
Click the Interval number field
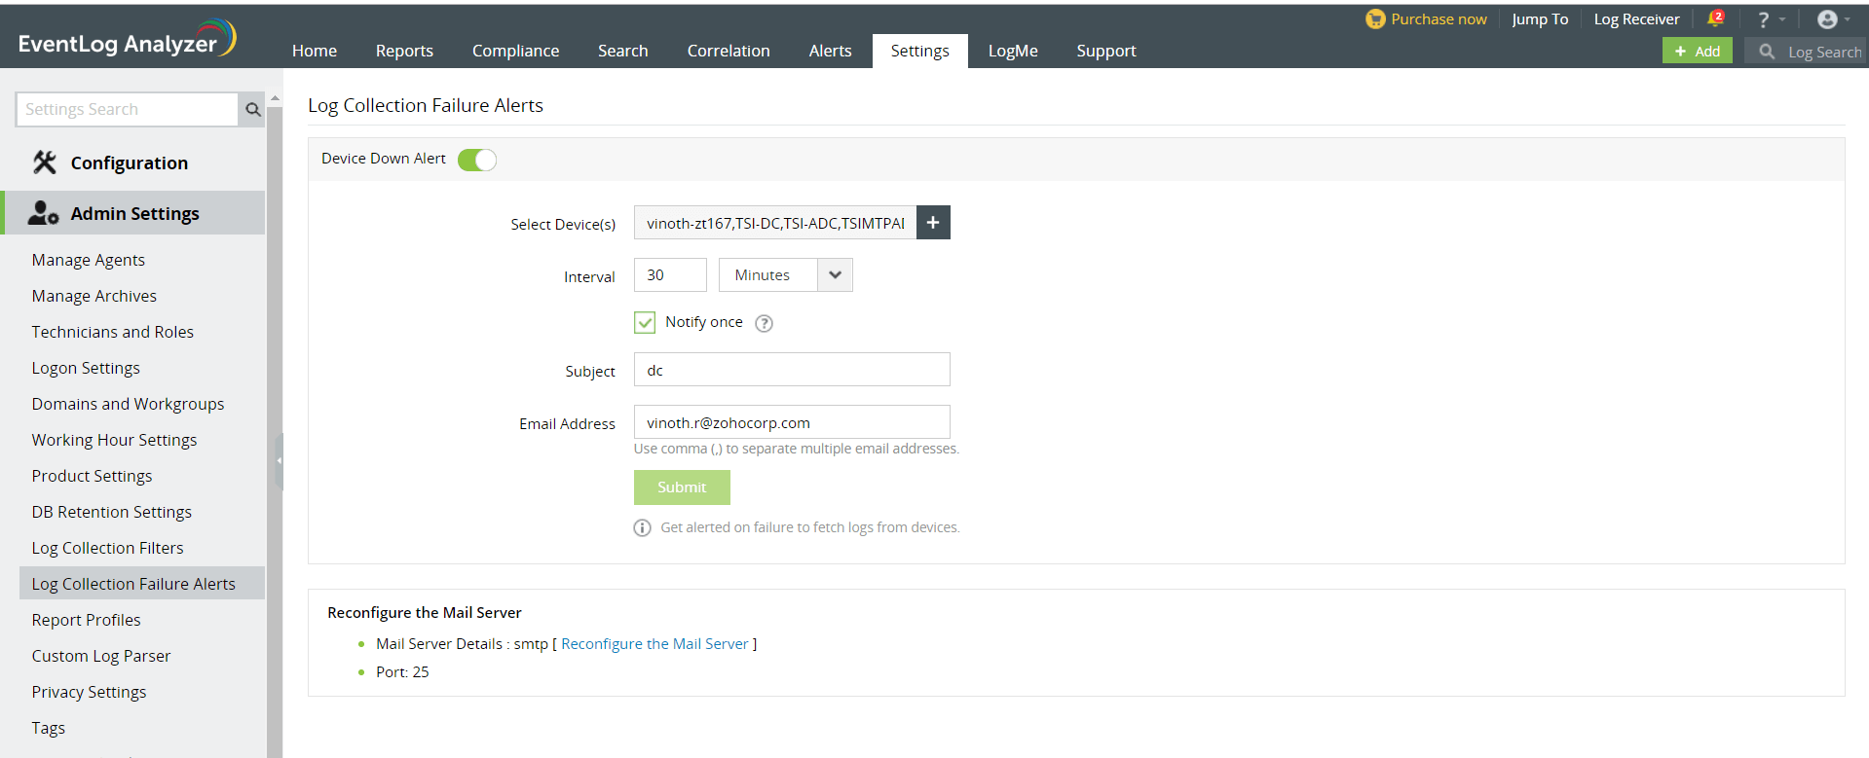(x=670, y=275)
